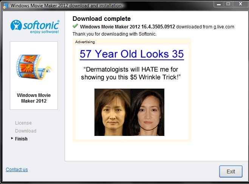Click the 'Windows Movie Maker 2012' product caption
This screenshot has width=249, height=184.
click(34, 98)
